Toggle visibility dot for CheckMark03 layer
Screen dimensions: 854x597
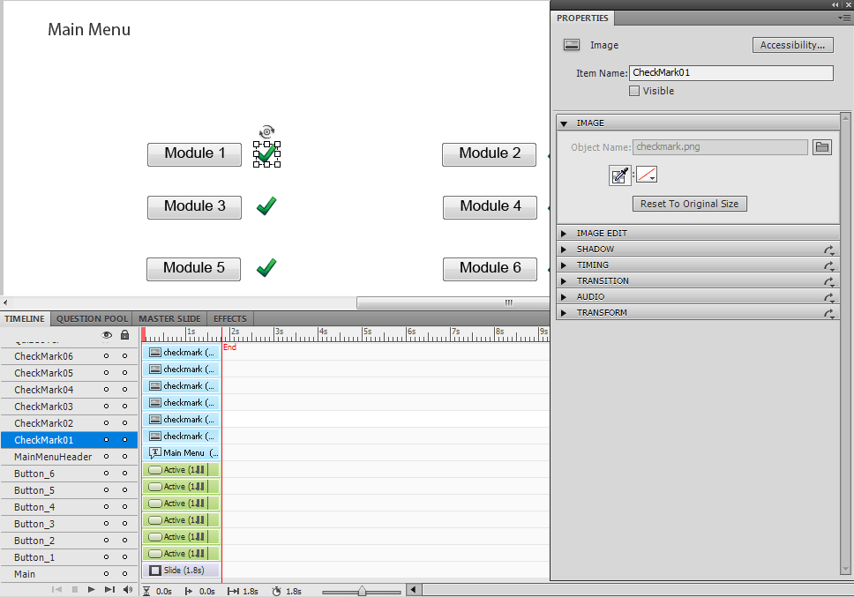[x=105, y=406]
